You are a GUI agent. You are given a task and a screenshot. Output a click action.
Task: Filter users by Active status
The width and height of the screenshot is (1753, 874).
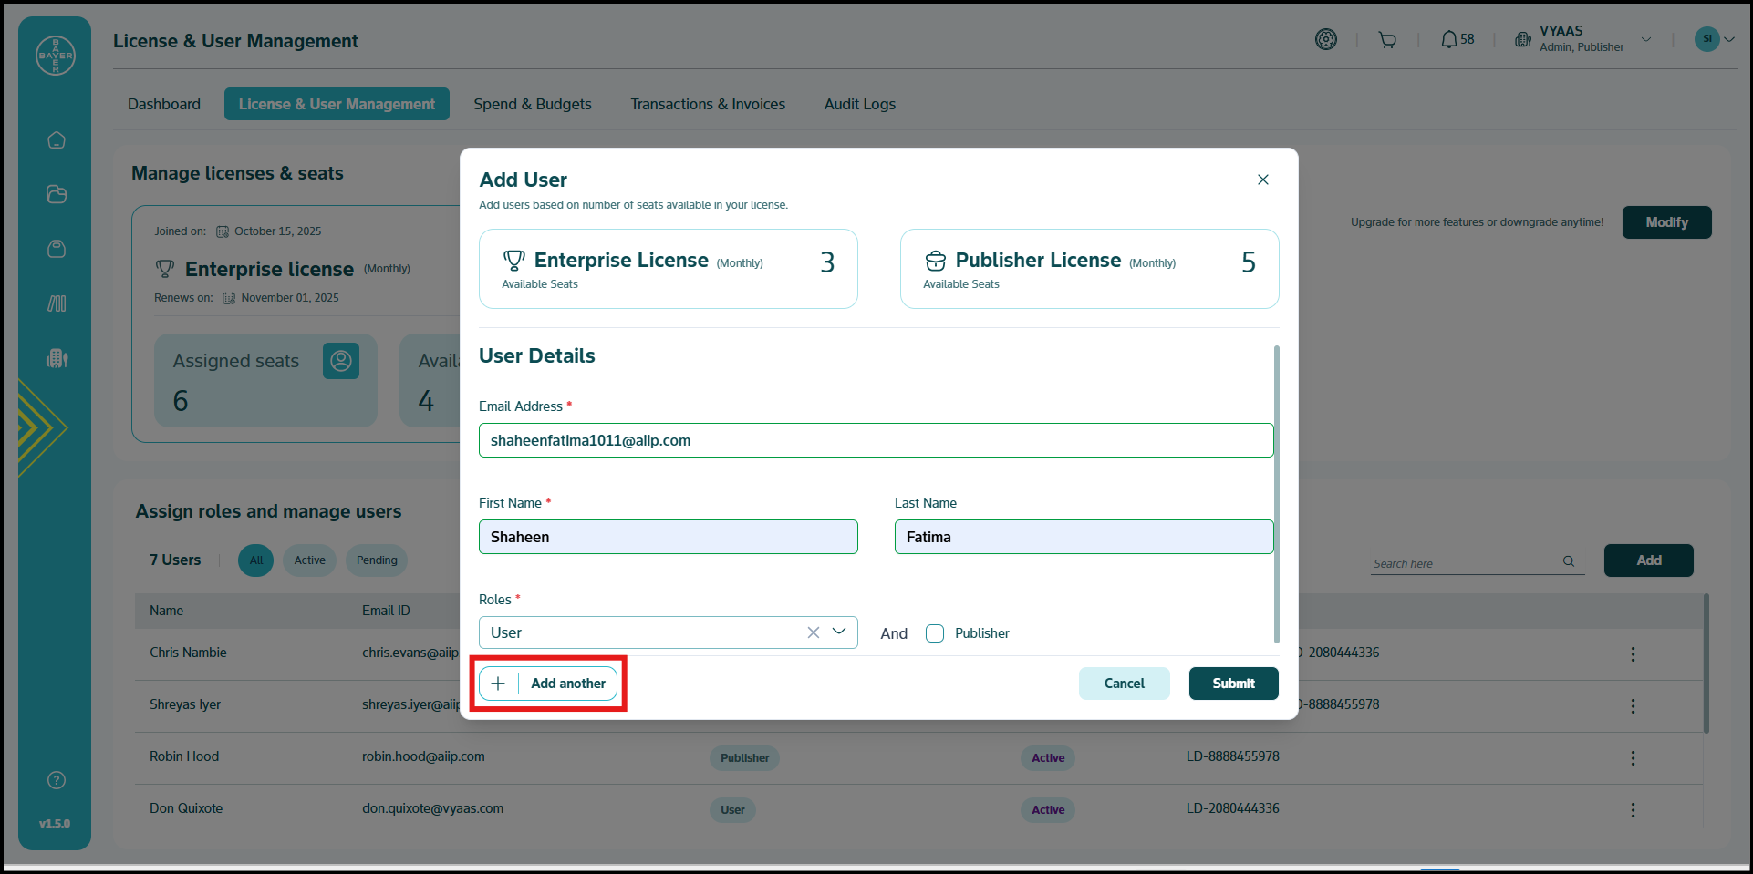[309, 560]
